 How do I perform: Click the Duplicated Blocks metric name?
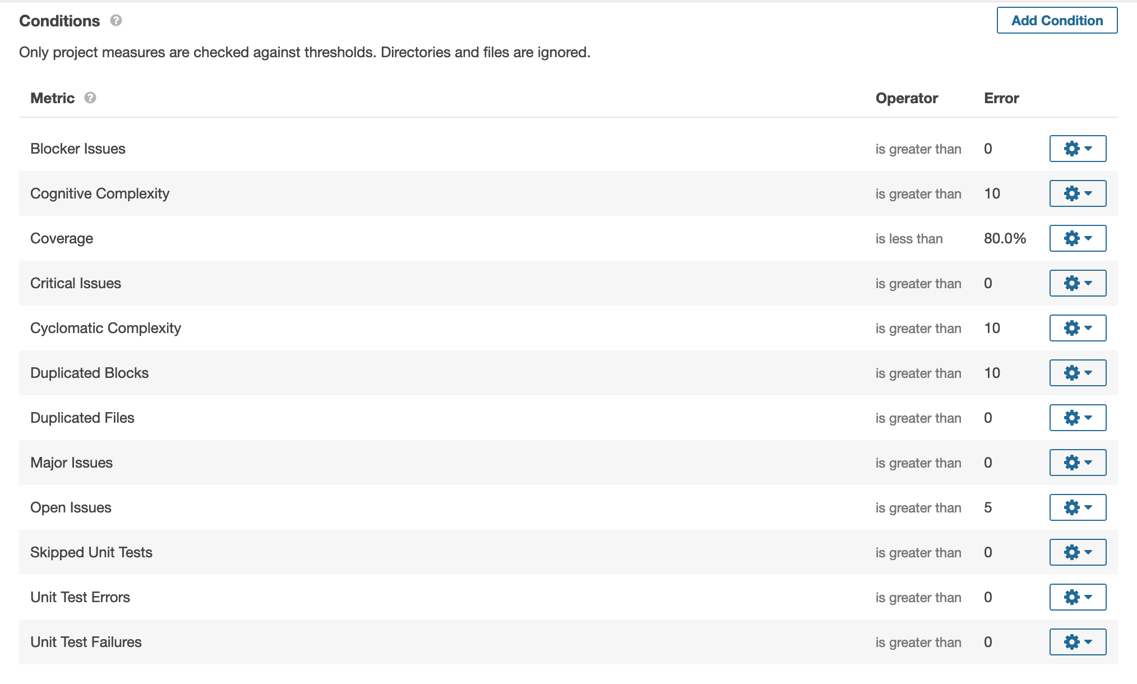90,373
